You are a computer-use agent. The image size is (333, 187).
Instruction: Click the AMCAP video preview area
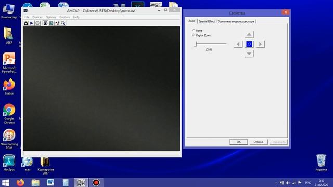click(x=101, y=89)
